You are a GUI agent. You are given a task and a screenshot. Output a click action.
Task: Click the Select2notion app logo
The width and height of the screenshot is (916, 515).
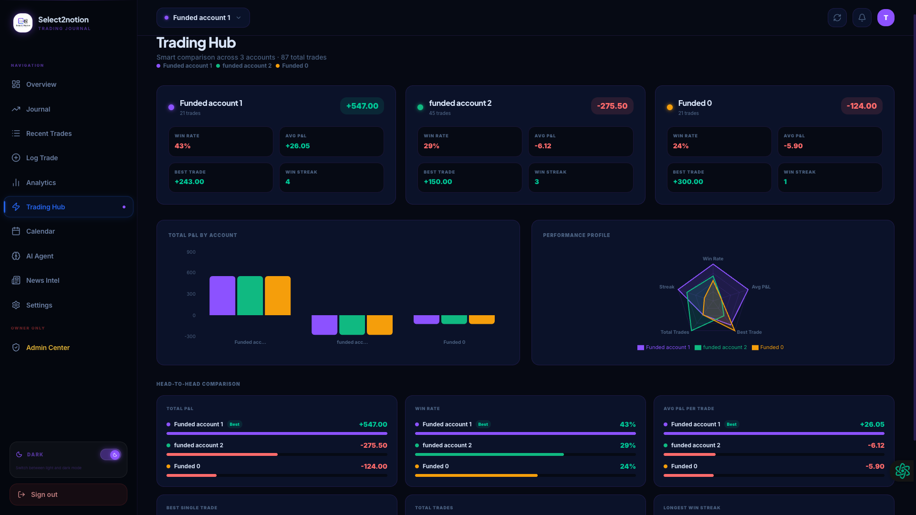23,22
